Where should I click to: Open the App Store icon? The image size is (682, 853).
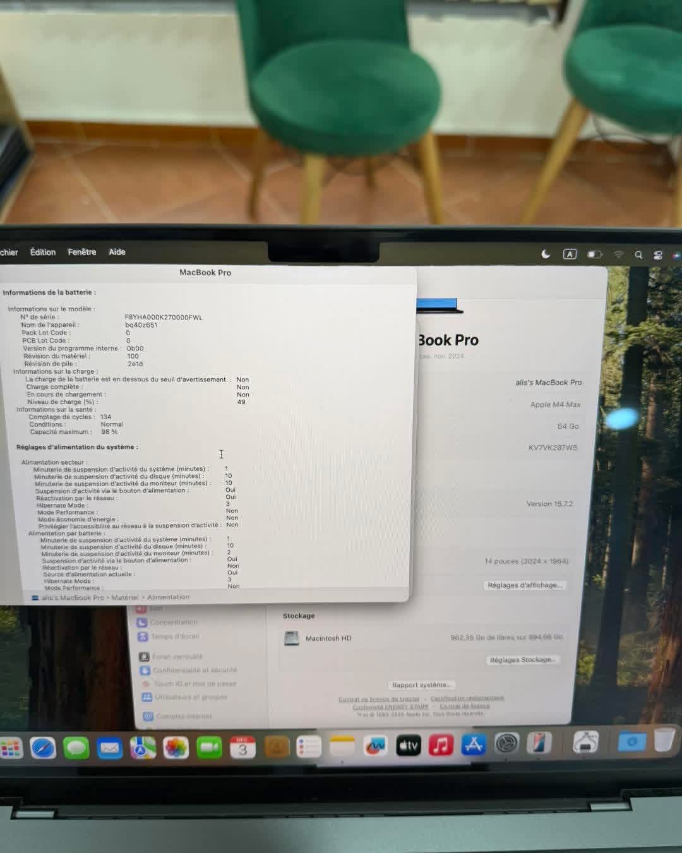[474, 744]
